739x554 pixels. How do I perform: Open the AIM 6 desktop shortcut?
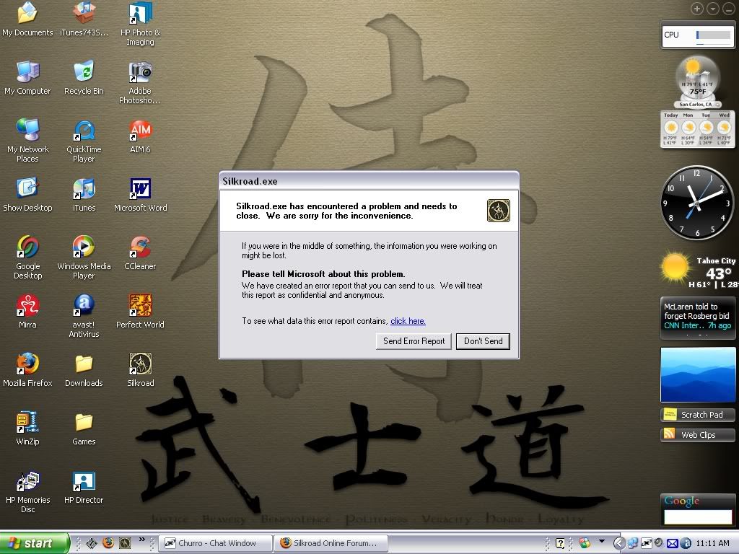pos(141,136)
